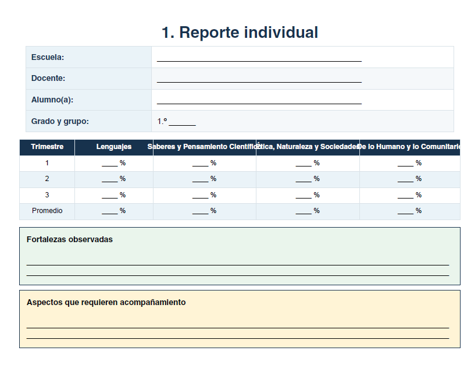Click the 'Grado y grupo:' label
This screenshot has height=379, width=471.
click(x=60, y=121)
